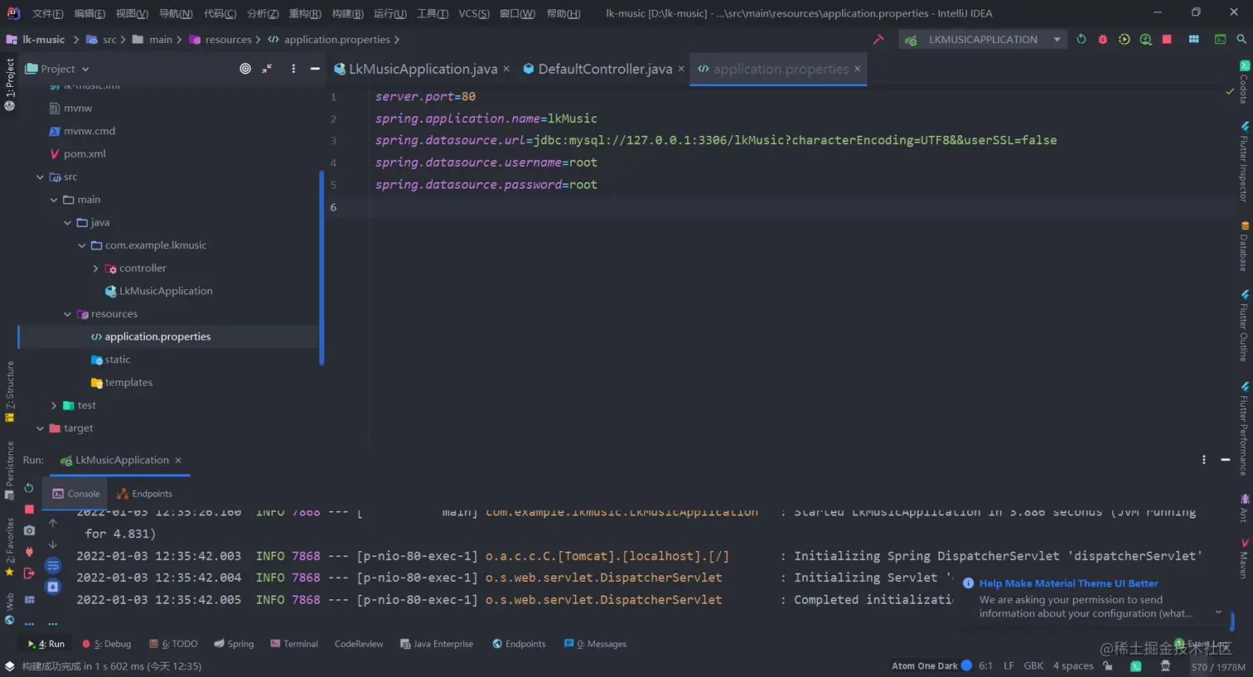Expand the test folder

pos(54,405)
